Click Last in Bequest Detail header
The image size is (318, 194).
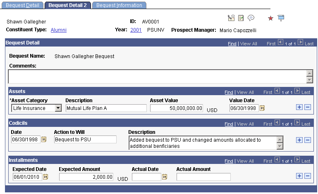[x=309, y=44]
